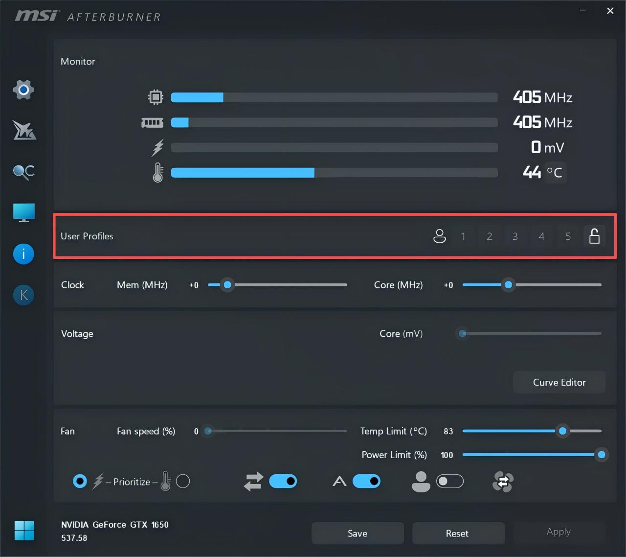Click the thermometer icon in Monitor
The width and height of the screenshot is (626, 557).
pos(157,173)
